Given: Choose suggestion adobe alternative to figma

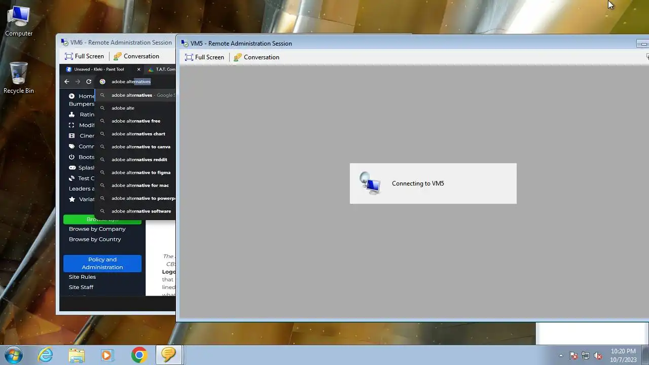Looking at the screenshot, I should [135, 173].
